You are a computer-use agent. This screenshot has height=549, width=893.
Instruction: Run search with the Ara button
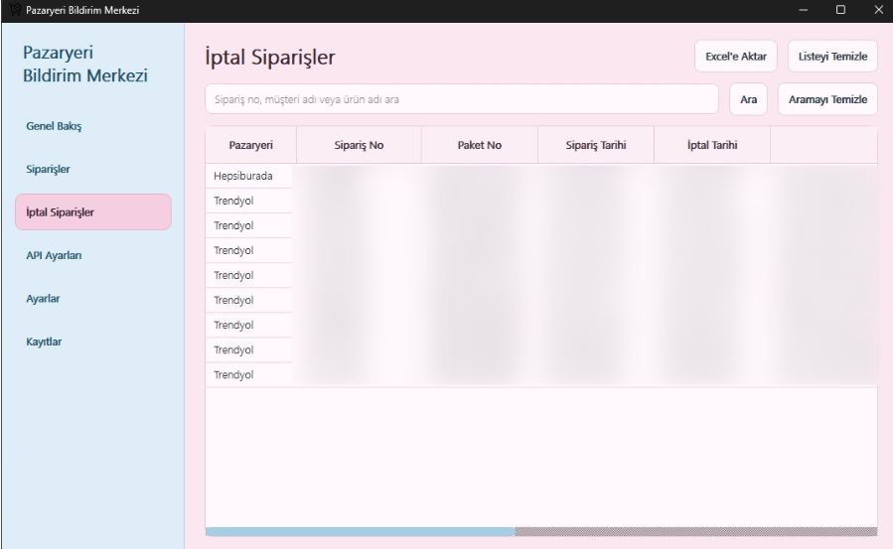(x=748, y=99)
